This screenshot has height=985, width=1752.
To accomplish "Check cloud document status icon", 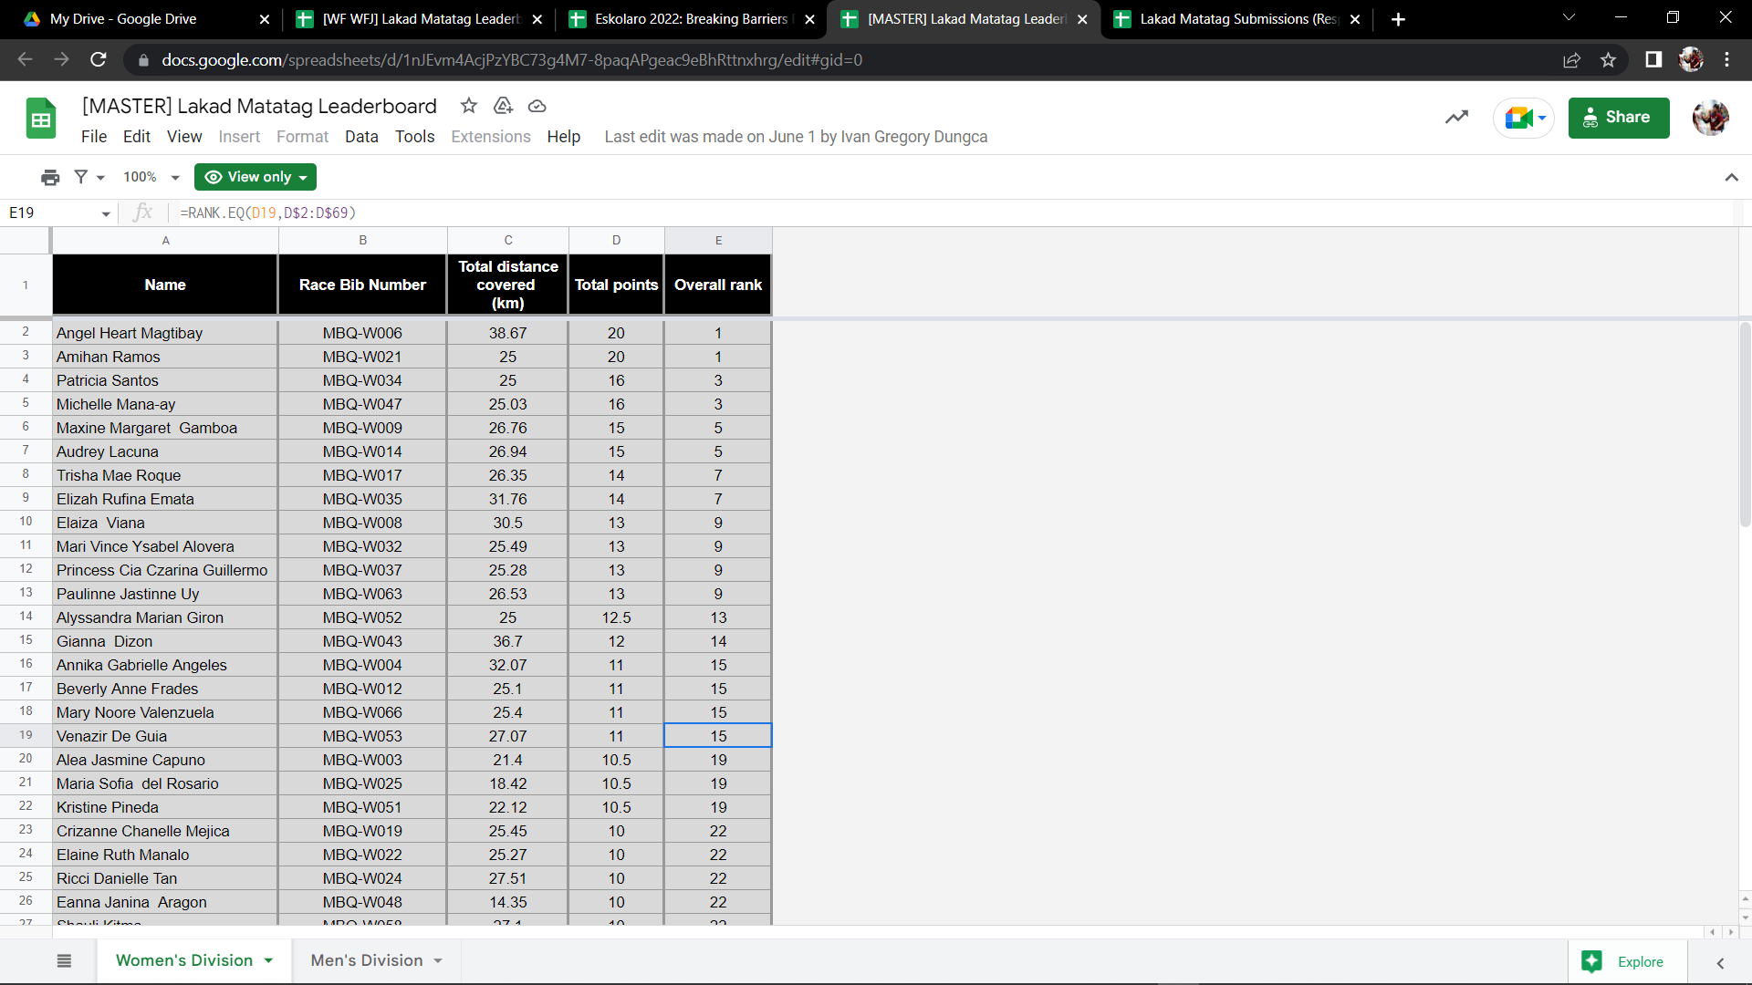I will [537, 106].
